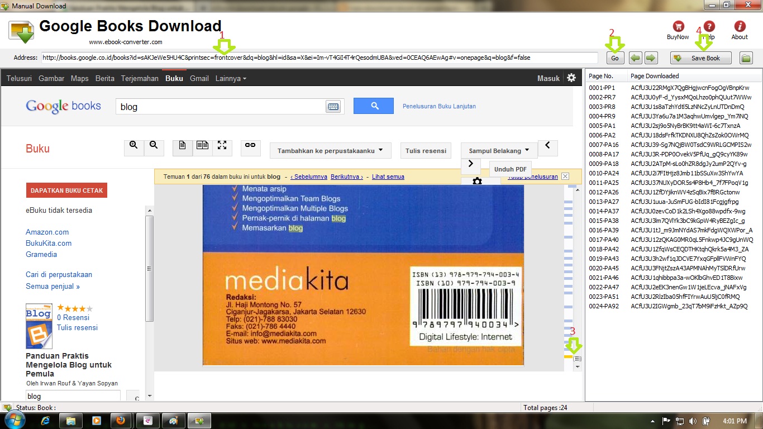Image resolution: width=763 pixels, height=429 pixels.
Task: Open Internet Explorer from taskbar
Action: tap(46, 421)
